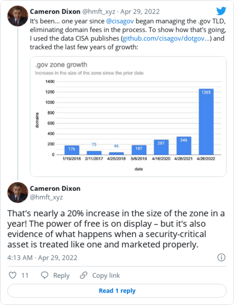The image size is (234, 305).
Task: Click the 346 bar for 4/26/2021
Action: pyautogui.click(x=184, y=146)
